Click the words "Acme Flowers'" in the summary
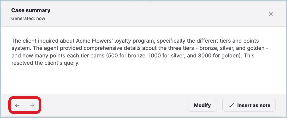 pyautogui.click(x=89, y=41)
